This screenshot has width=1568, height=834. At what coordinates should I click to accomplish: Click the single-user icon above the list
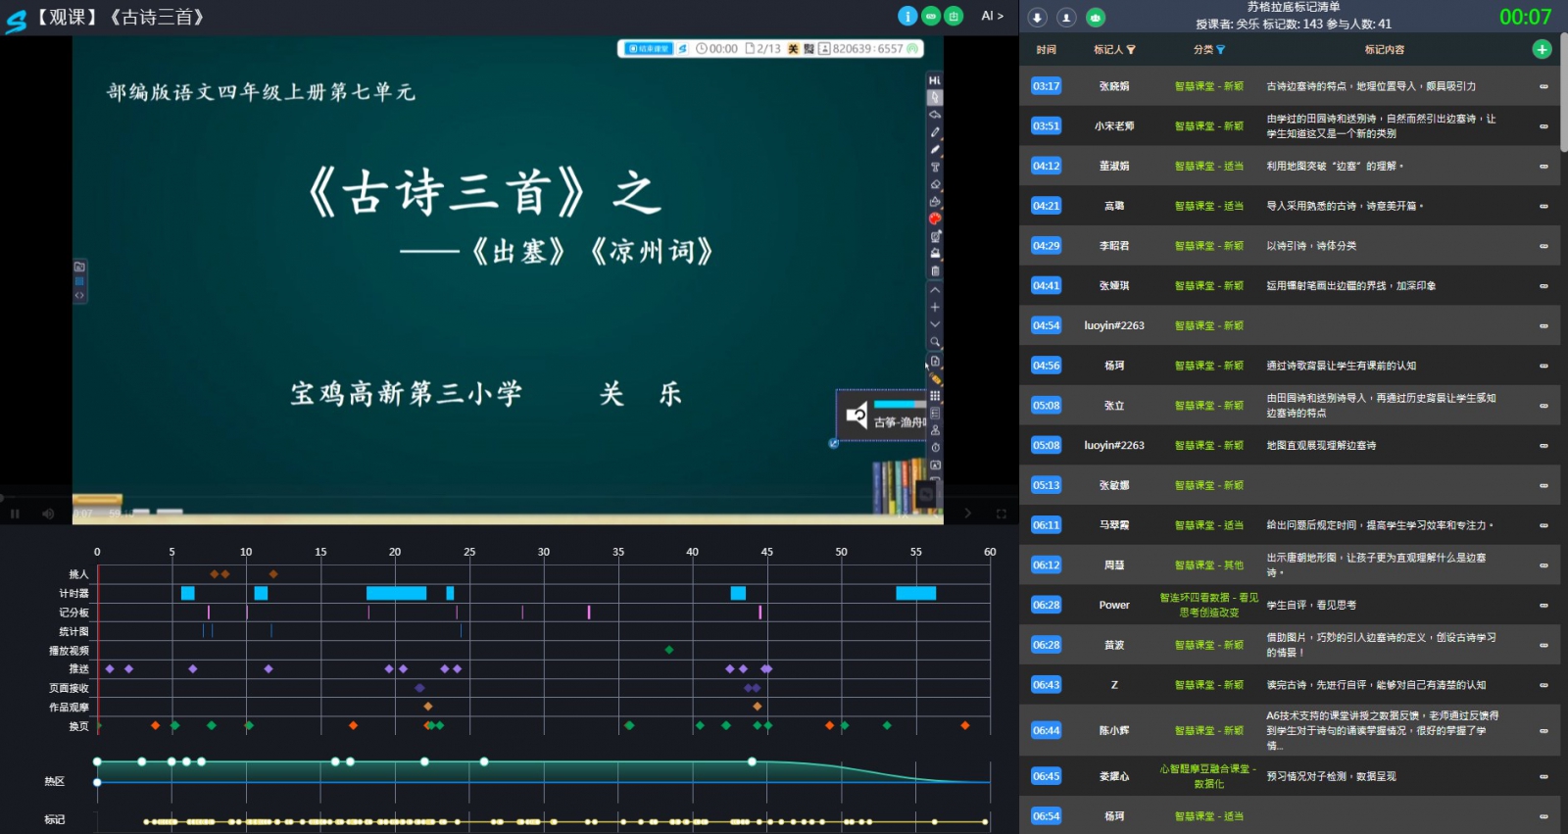pyautogui.click(x=1066, y=18)
